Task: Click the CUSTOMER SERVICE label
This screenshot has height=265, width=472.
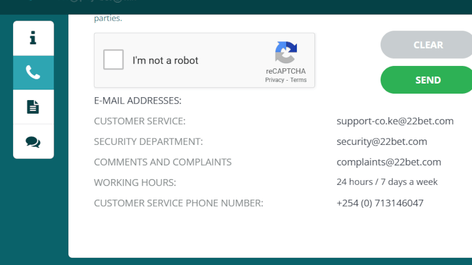Action: pyautogui.click(x=140, y=121)
